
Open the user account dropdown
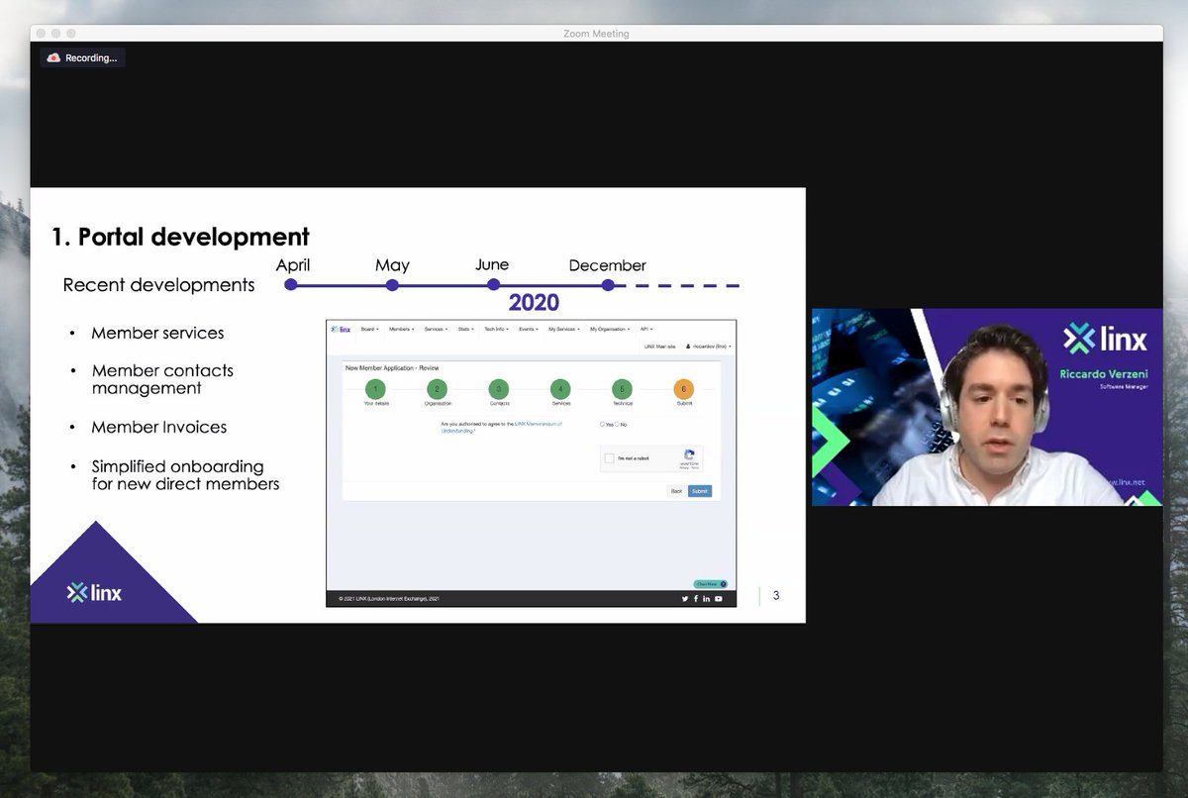[708, 347]
